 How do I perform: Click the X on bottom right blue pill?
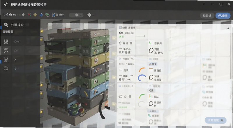222,120
